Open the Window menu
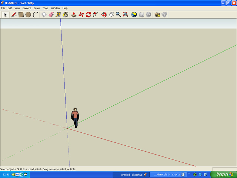This screenshot has height=178, width=237. 55,8
